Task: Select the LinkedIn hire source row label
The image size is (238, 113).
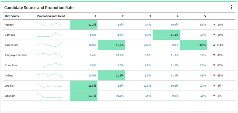Action: (x=10, y=96)
